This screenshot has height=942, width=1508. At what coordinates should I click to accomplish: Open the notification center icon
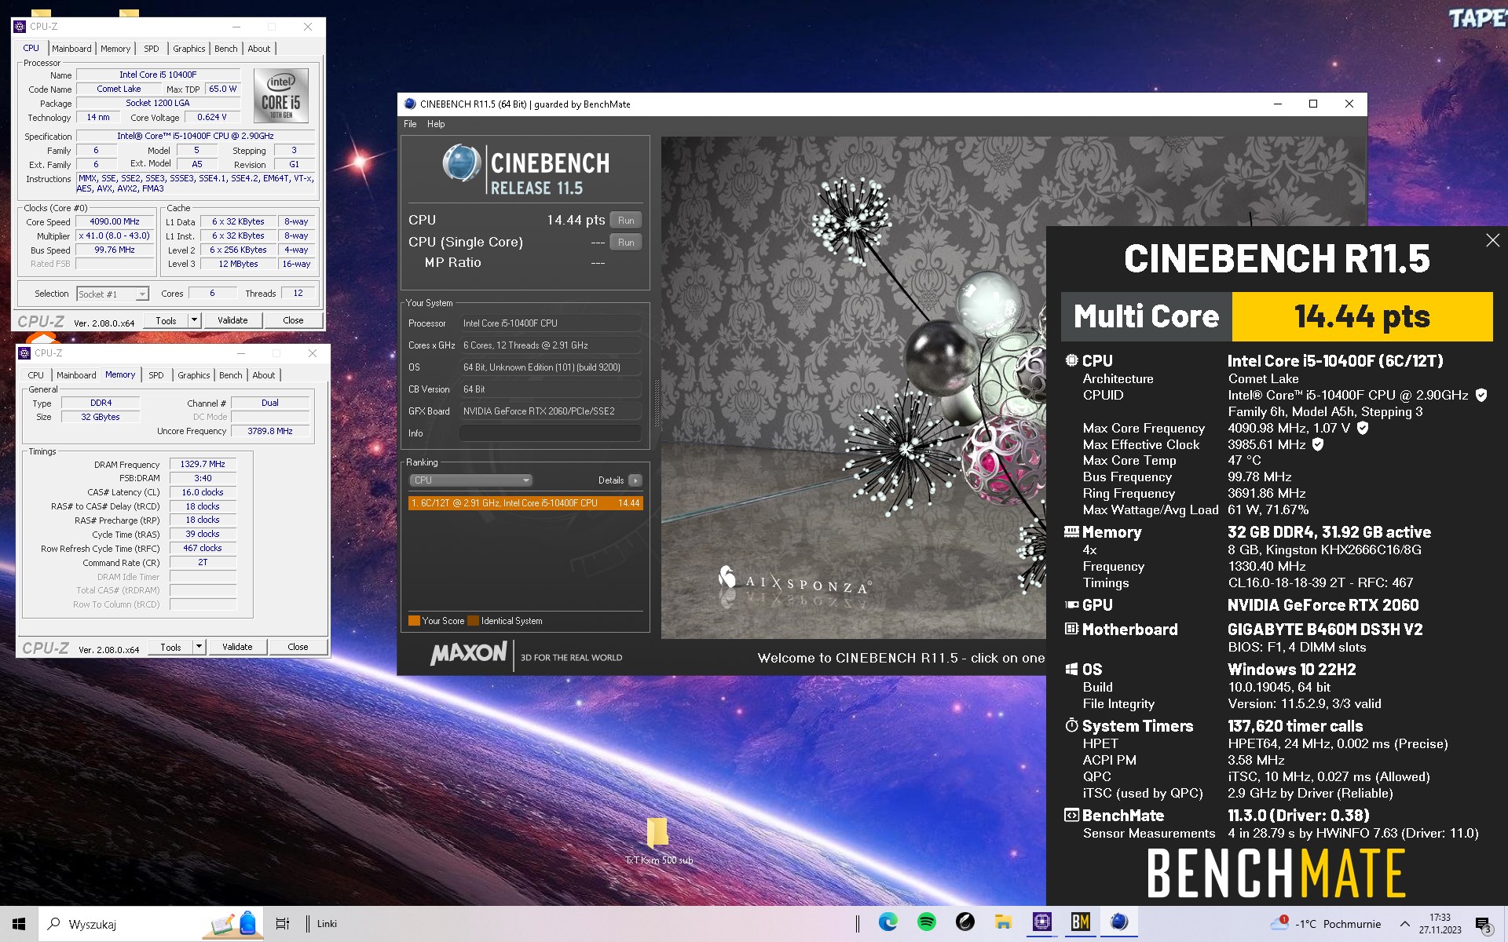click(1483, 925)
